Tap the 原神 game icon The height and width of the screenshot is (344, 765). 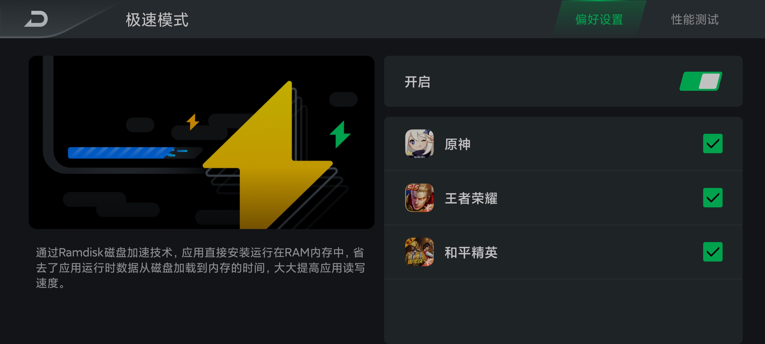pos(419,144)
